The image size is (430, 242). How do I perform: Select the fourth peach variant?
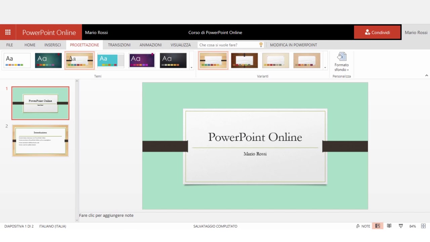coord(307,61)
